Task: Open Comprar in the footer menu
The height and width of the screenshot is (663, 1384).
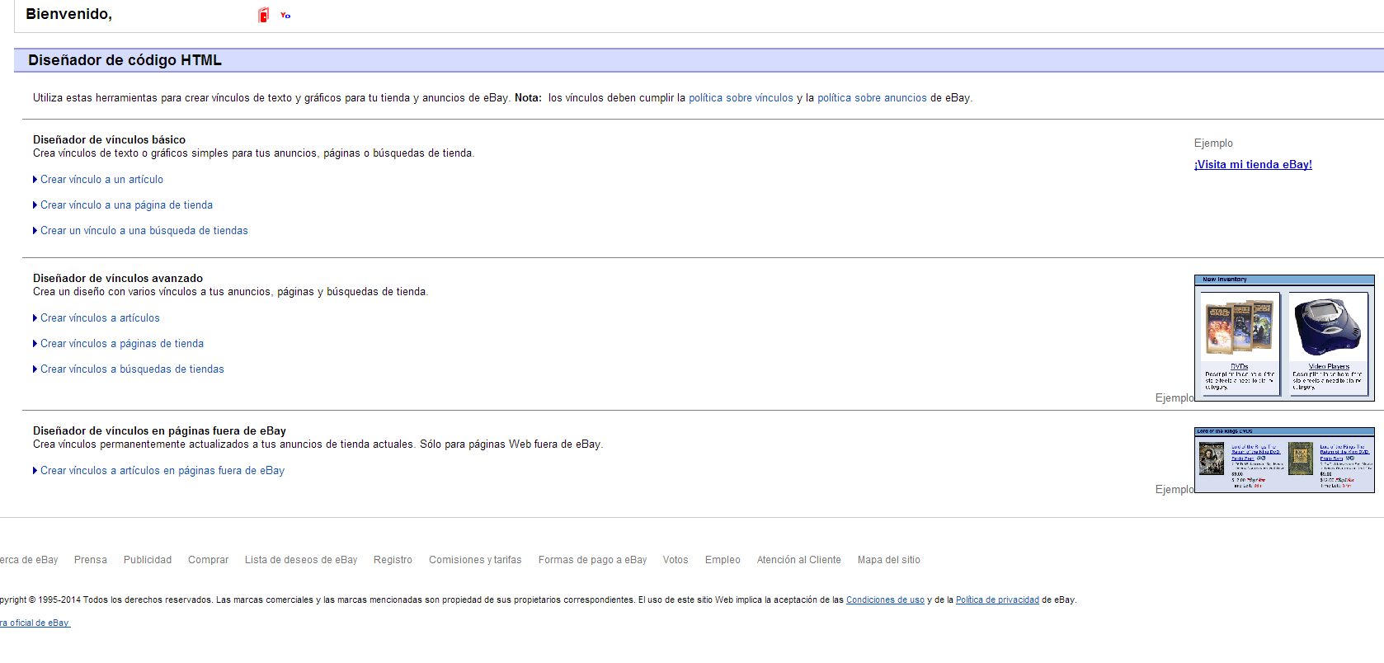Action: (x=208, y=560)
